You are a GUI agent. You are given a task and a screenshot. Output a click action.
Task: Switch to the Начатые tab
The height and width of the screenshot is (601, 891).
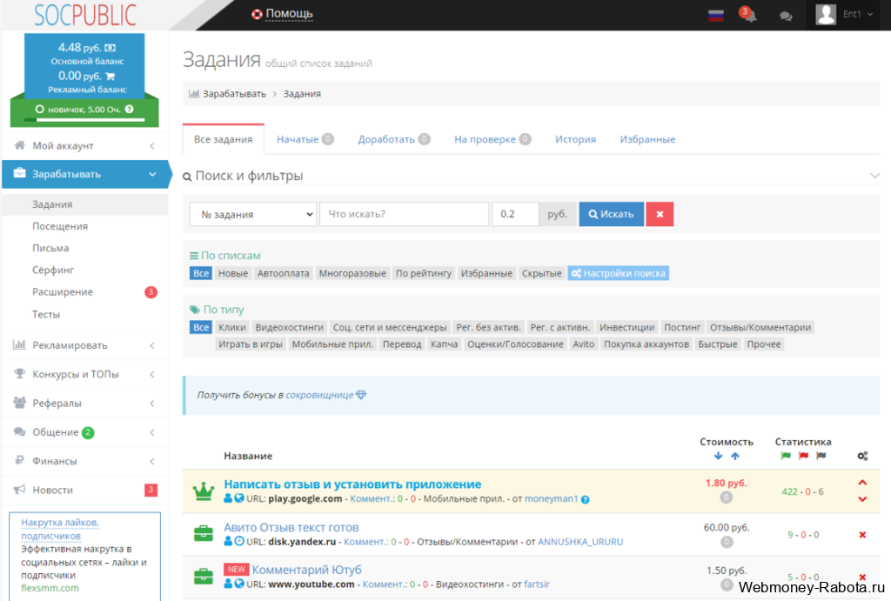305,139
